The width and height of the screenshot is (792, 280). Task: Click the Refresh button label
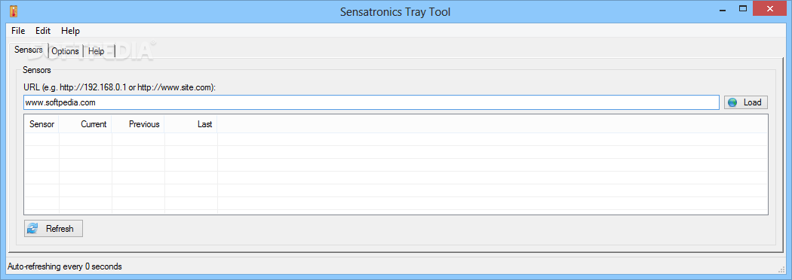click(x=60, y=229)
